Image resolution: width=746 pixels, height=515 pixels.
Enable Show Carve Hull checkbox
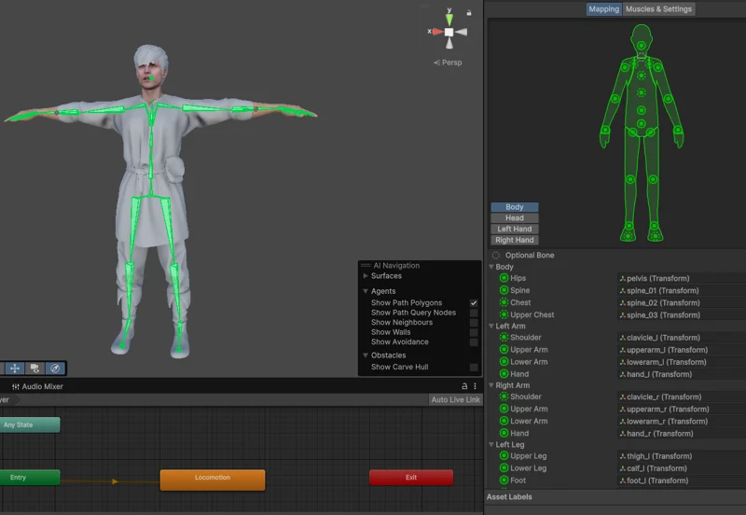click(474, 367)
